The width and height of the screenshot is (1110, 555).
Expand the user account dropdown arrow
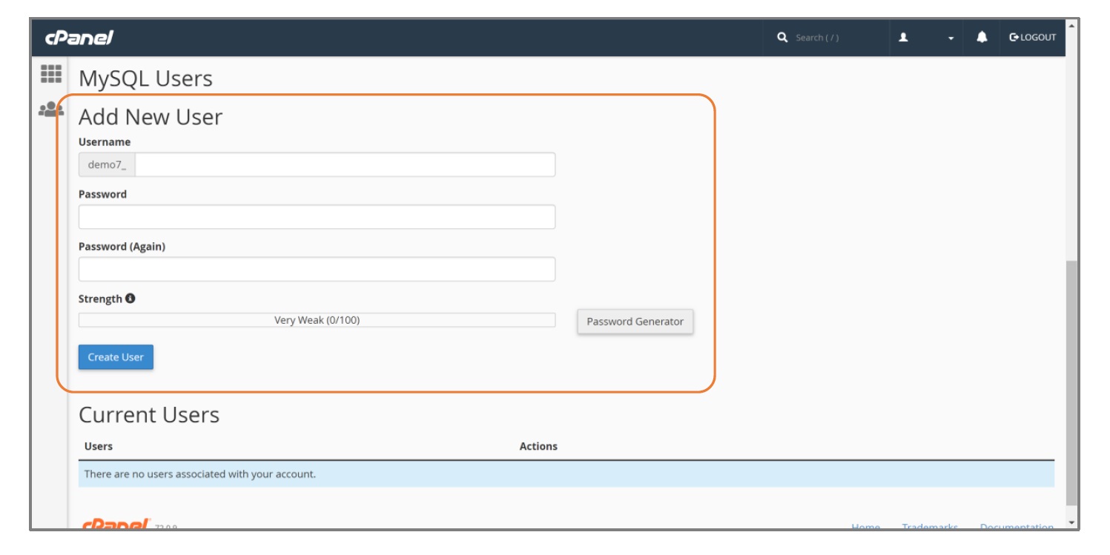pyautogui.click(x=951, y=38)
